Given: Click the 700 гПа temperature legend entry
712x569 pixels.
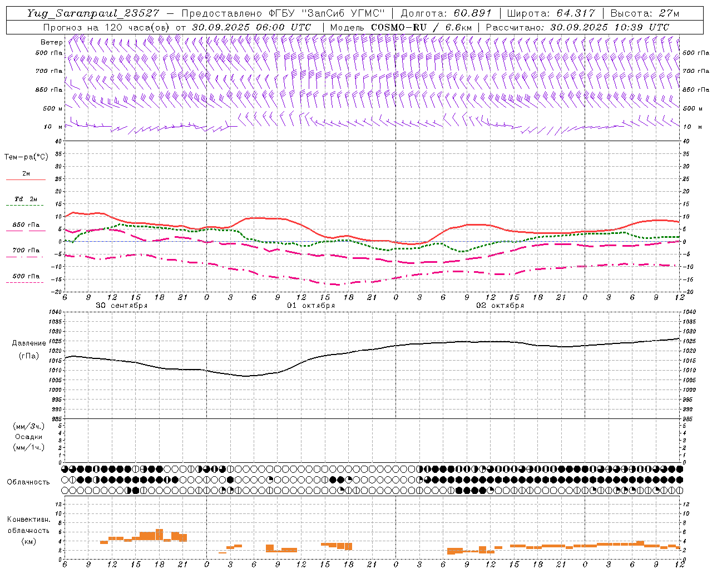Looking at the screenshot, I should pos(26,251).
